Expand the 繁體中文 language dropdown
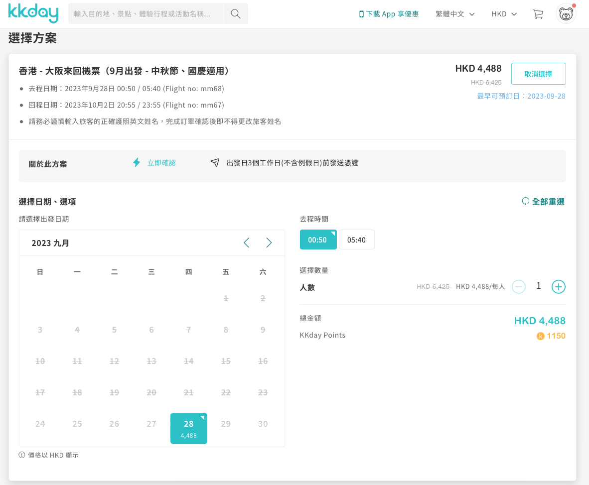 [454, 14]
